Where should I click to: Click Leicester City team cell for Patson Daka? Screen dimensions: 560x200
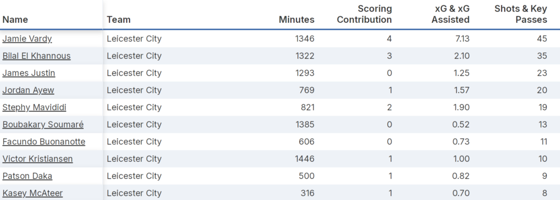pos(134,176)
